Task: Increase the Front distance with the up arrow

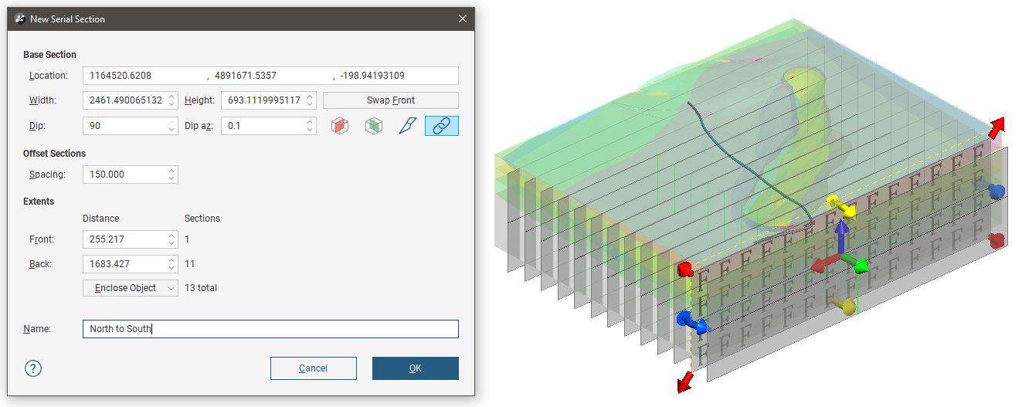Action: click(171, 236)
